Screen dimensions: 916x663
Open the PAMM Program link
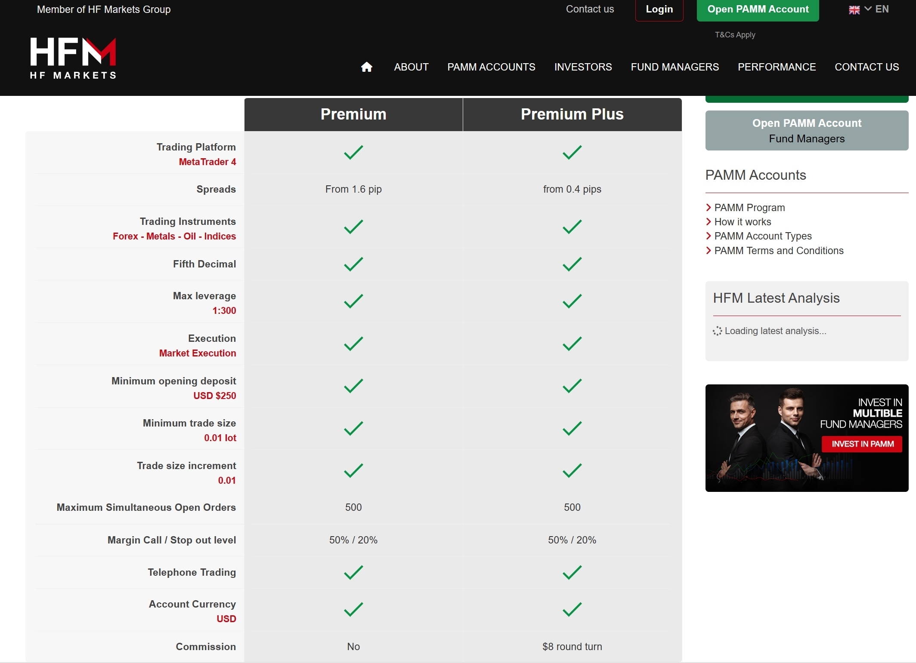click(x=749, y=208)
